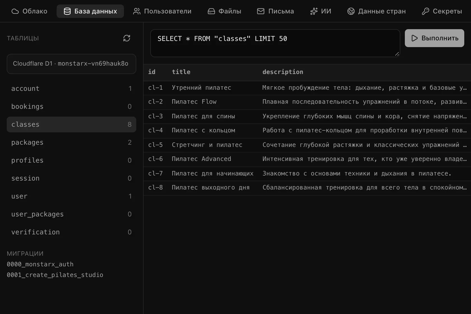
Task: Click migration 0001_create_pilates_studio
Action: coord(55,275)
